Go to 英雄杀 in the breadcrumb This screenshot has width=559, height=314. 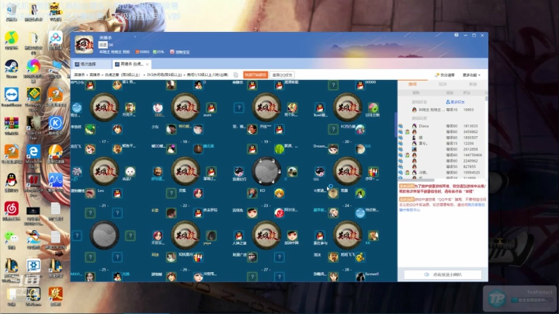pos(79,75)
